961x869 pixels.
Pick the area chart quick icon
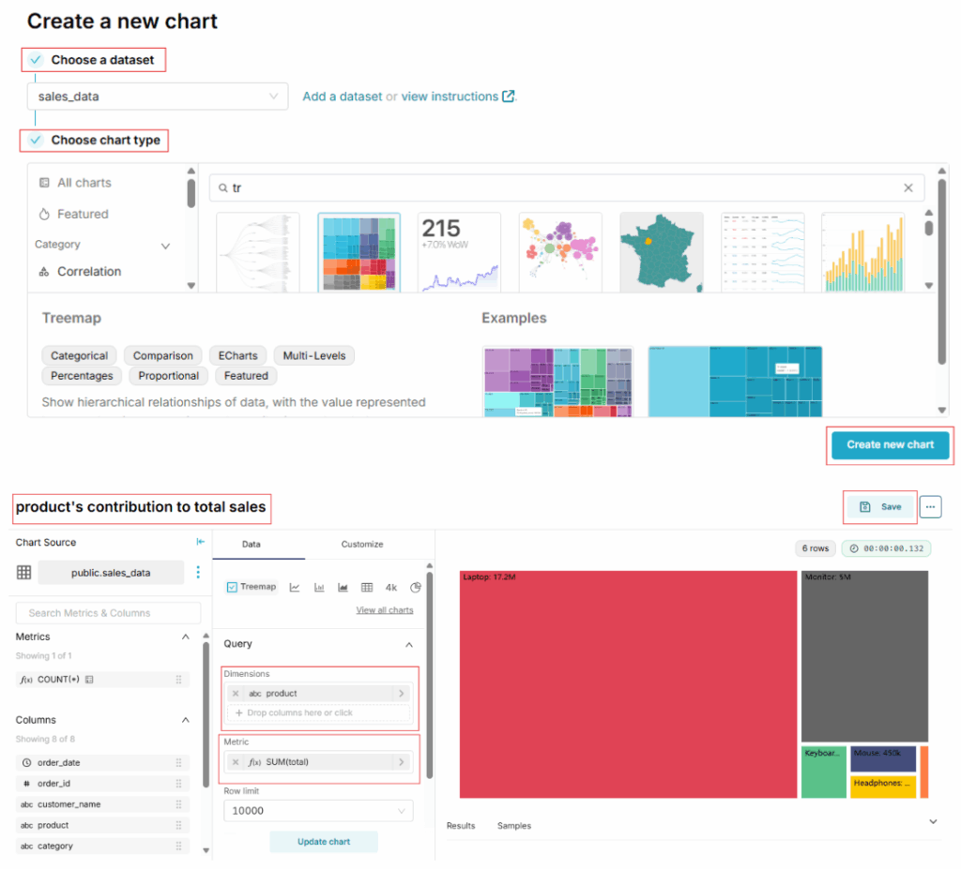click(x=343, y=588)
